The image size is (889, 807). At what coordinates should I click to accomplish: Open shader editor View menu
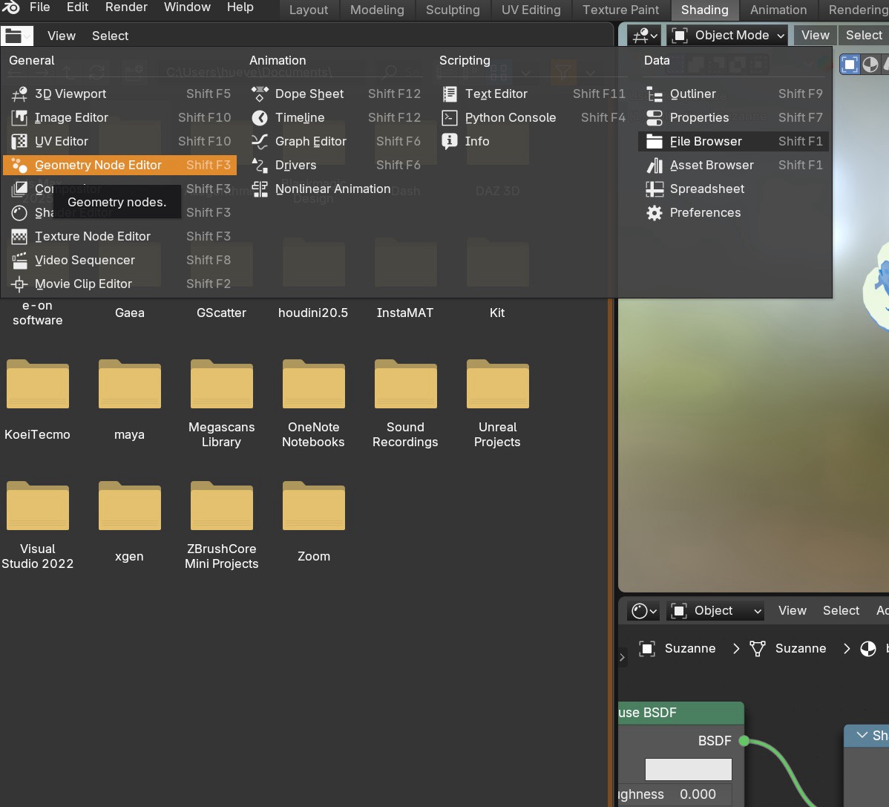tap(792, 611)
